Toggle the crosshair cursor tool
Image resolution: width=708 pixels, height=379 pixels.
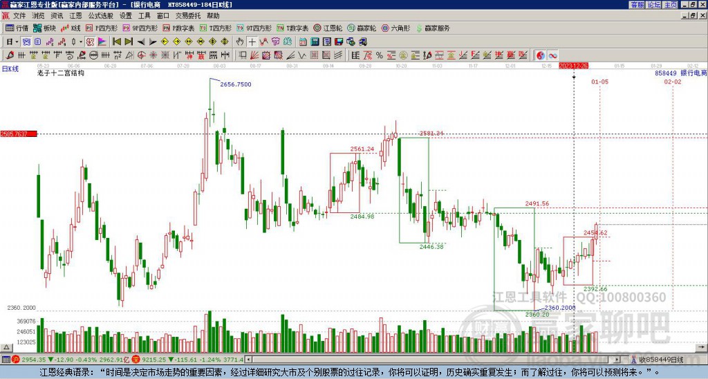click(252, 42)
